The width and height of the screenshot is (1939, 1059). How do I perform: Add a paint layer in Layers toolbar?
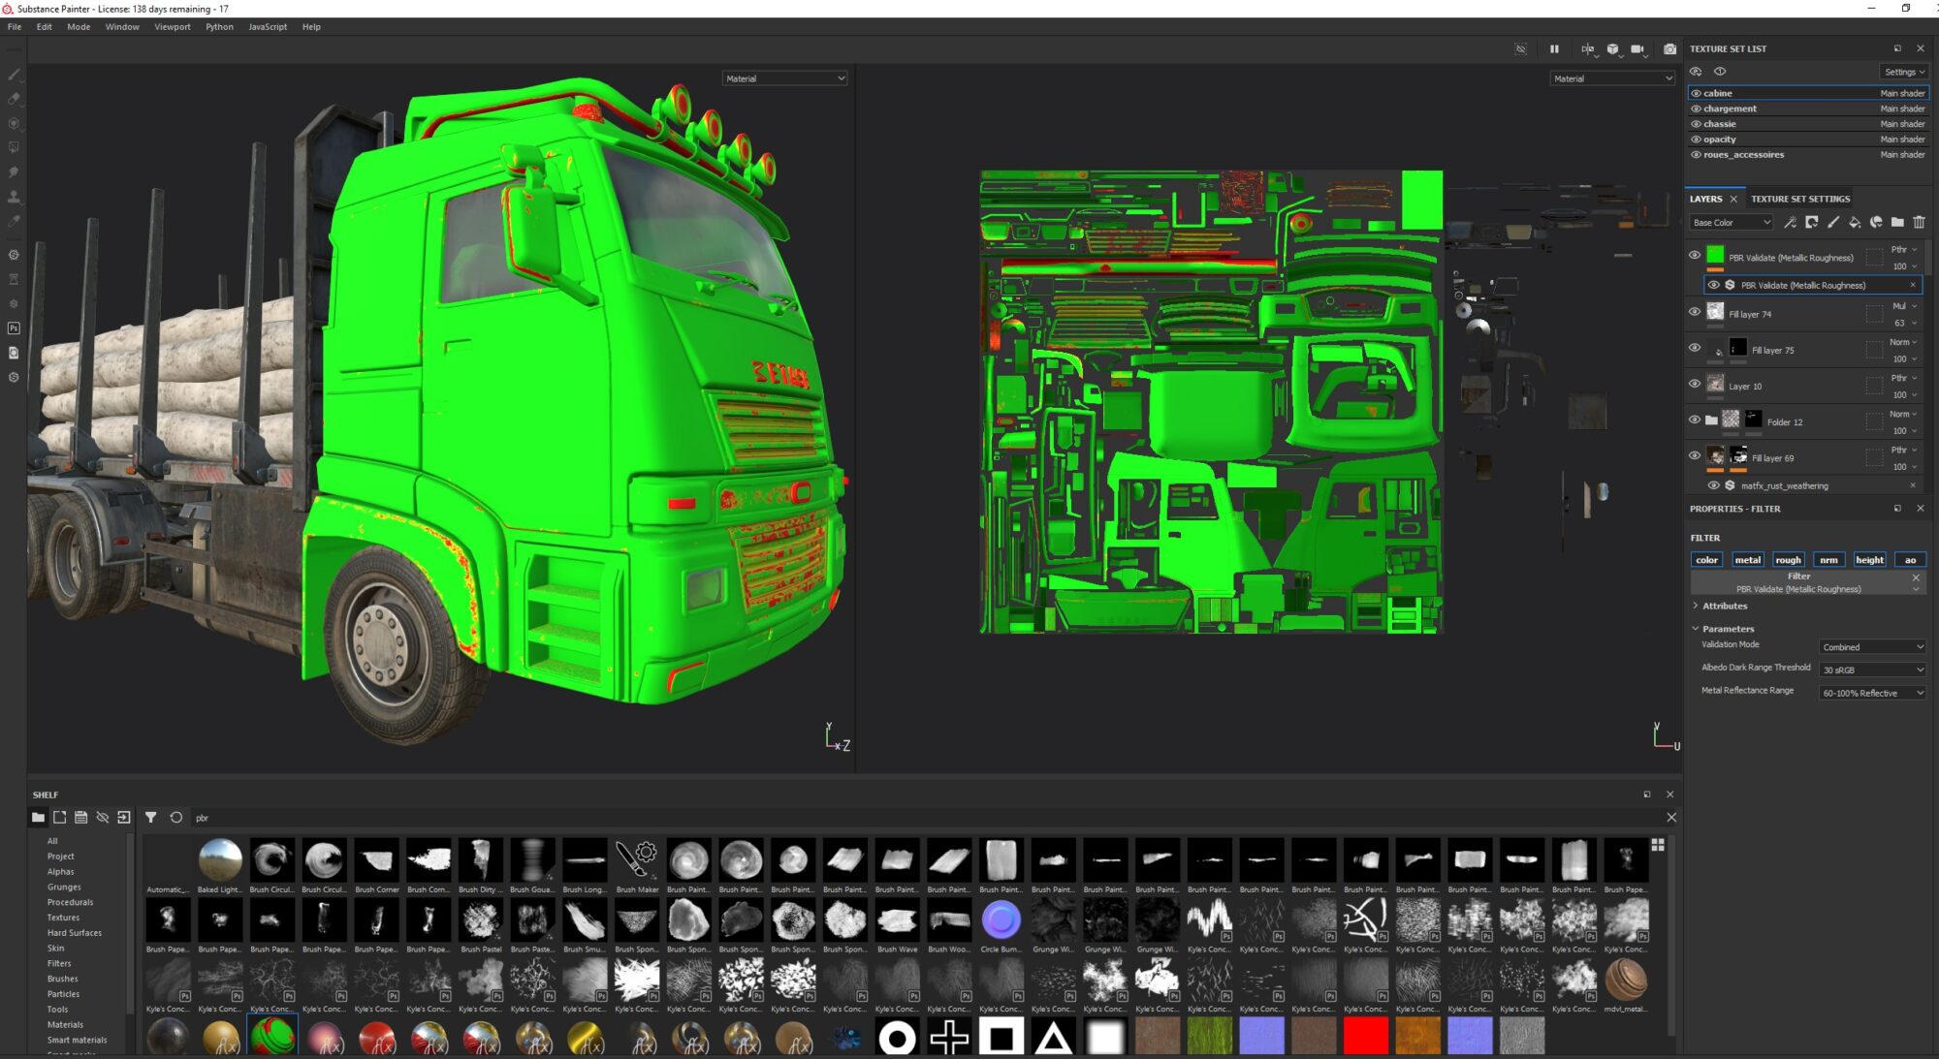click(1832, 223)
